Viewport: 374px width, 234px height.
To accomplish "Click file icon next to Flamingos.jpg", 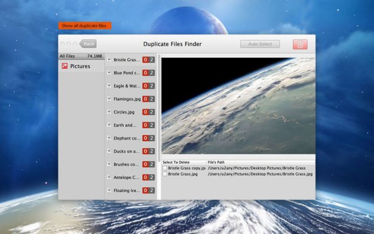I will 109,99.
